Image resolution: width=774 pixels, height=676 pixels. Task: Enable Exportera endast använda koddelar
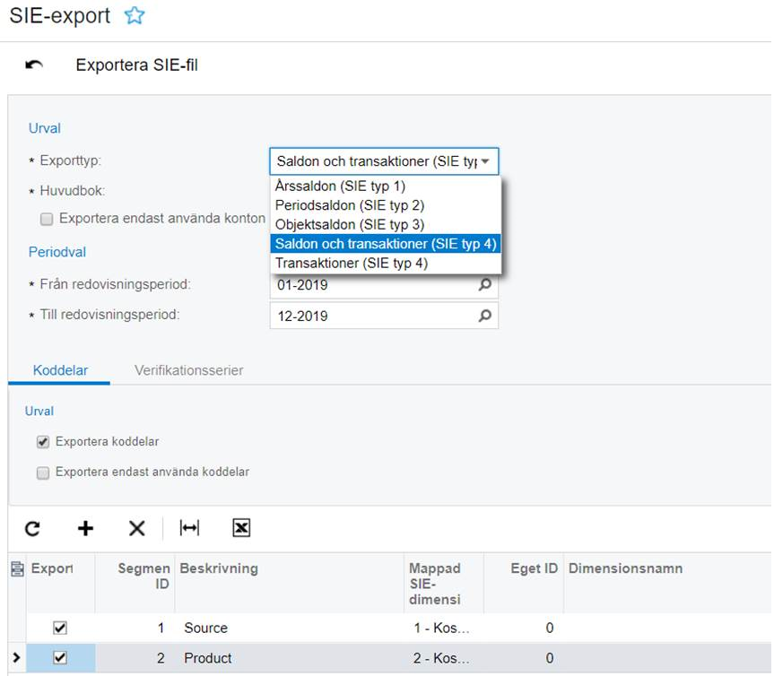pyautogui.click(x=43, y=472)
